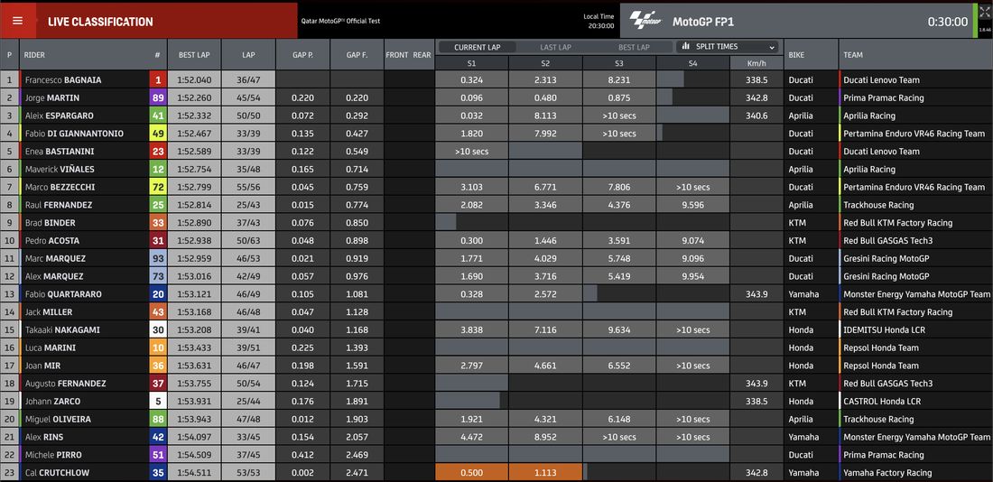Click Espargaro's lap count 50/50
The height and width of the screenshot is (482, 993).
click(x=249, y=116)
